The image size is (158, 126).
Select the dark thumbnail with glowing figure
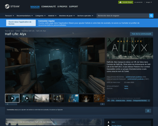point(86,98)
